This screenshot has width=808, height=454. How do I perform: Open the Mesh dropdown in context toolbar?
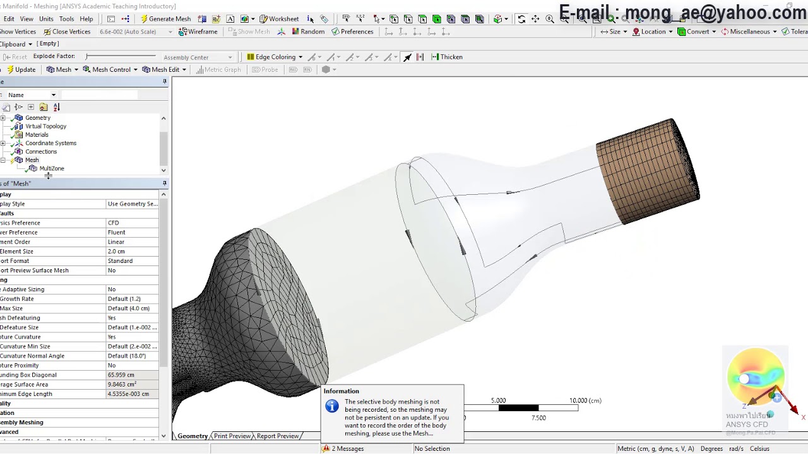pyautogui.click(x=62, y=69)
